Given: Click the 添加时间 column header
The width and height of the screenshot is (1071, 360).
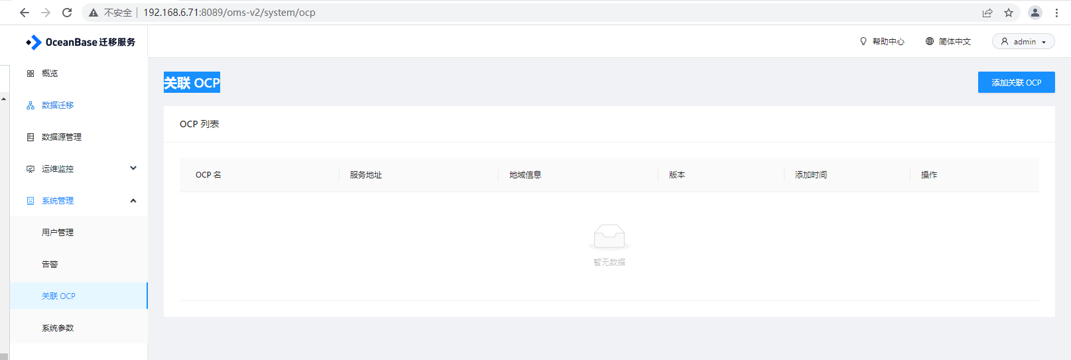Looking at the screenshot, I should click(x=811, y=175).
